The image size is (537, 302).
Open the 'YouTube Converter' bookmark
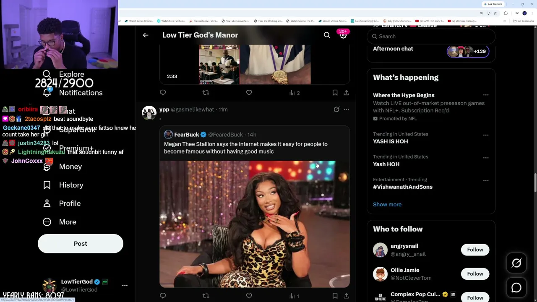pyautogui.click(x=235, y=21)
